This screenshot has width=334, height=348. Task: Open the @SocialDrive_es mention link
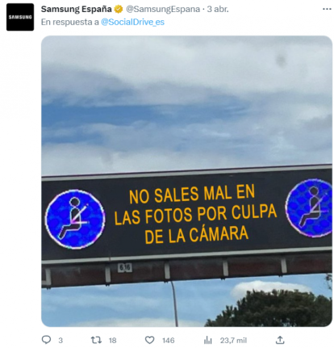coord(132,22)
